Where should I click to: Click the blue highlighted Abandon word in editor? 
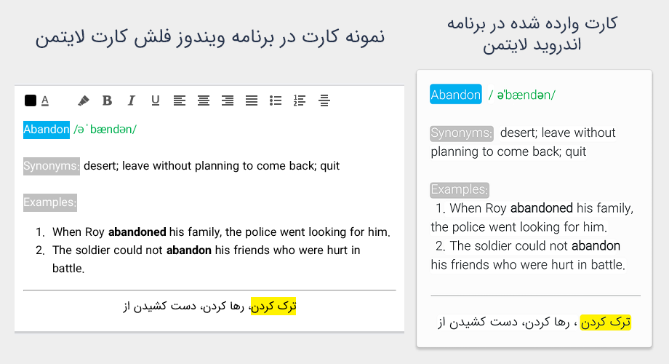click(47, 130)
